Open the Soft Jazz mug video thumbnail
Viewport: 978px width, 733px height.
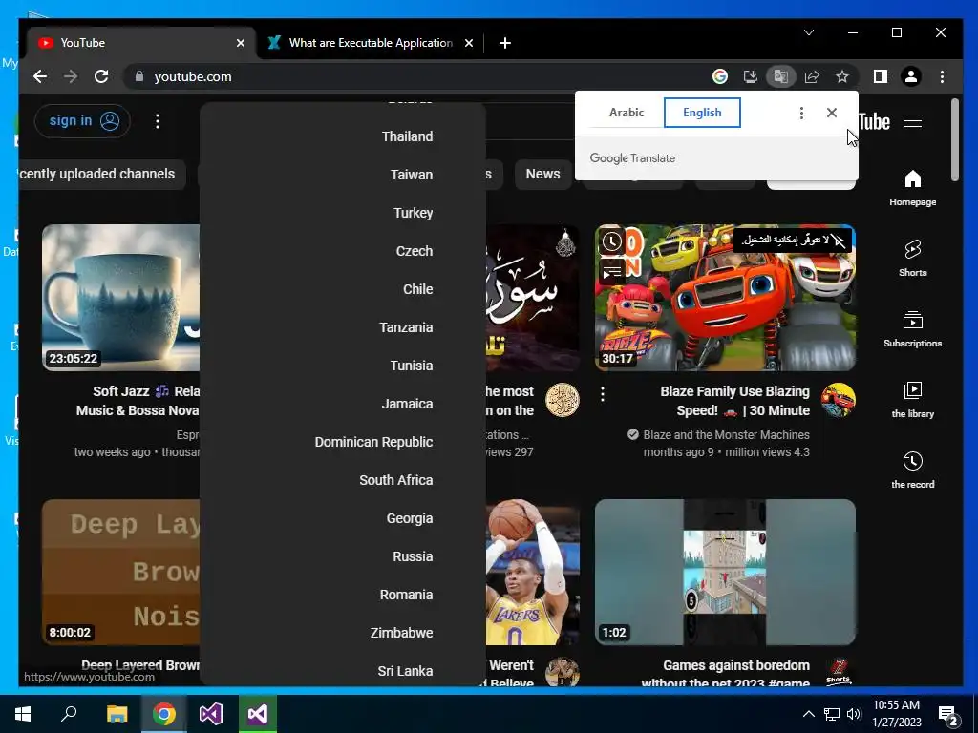point(121,298)
